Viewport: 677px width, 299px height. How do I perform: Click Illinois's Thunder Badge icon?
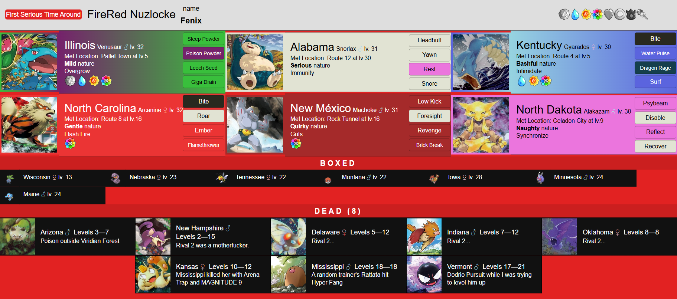click(94, 80)
